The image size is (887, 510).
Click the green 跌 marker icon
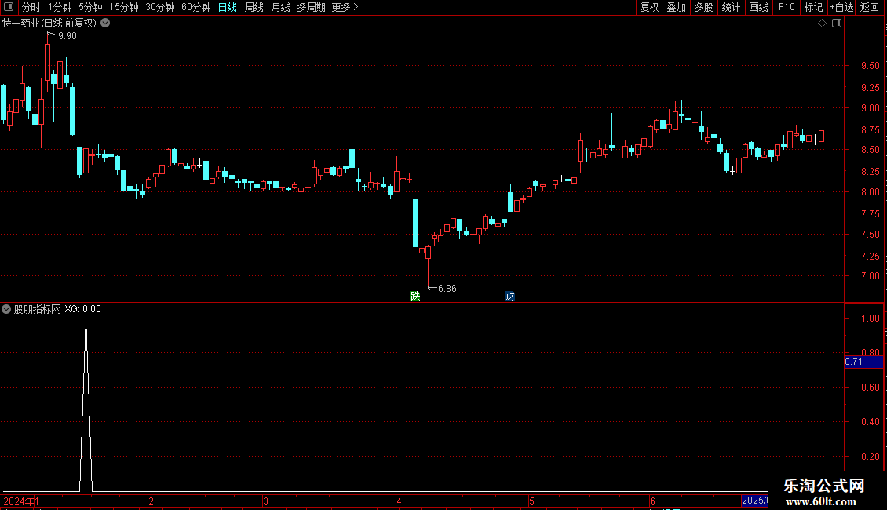(x=414, y=297)
